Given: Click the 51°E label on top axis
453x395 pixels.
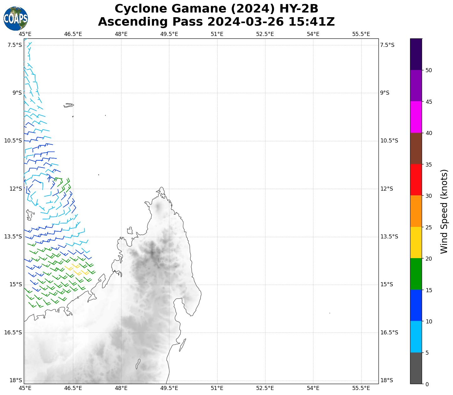Looking at the screenshot, I should click(x=217, y=34).
